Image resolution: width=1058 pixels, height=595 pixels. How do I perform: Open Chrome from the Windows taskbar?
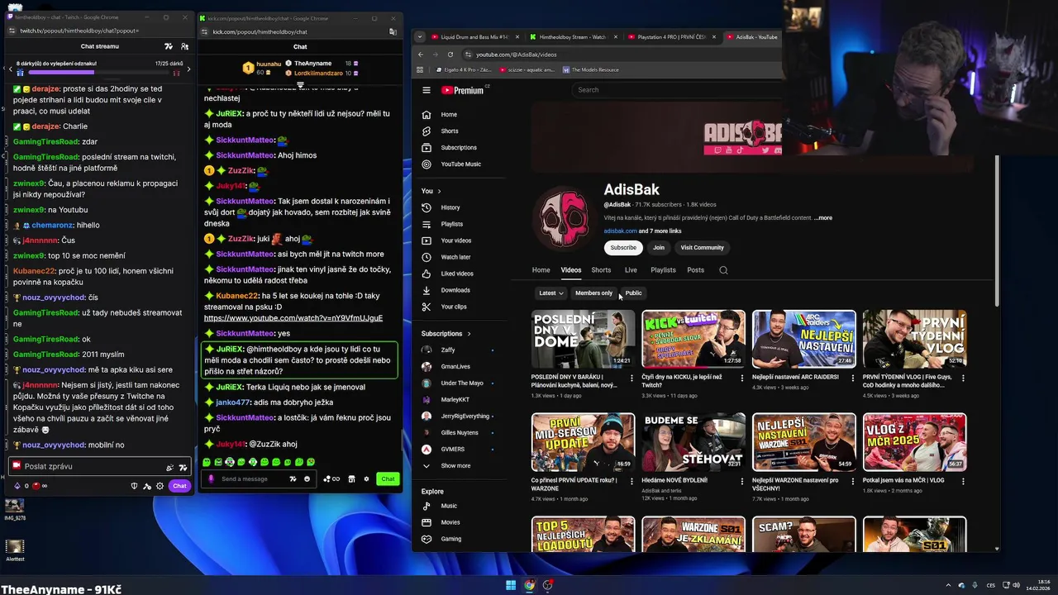[x=529, y=586]
